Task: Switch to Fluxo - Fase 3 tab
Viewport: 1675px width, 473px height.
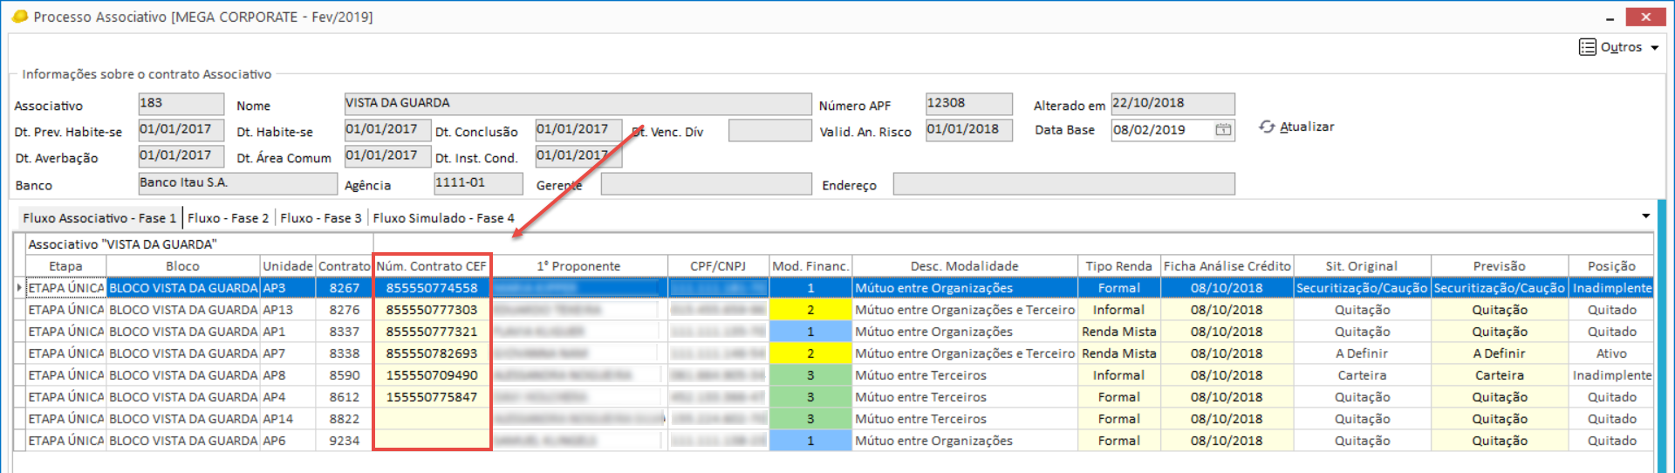Action: click(x=320, y=218)
